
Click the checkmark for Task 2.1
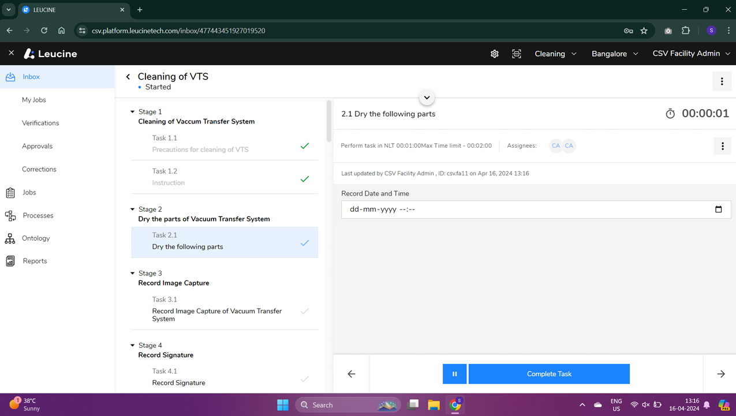305,243
